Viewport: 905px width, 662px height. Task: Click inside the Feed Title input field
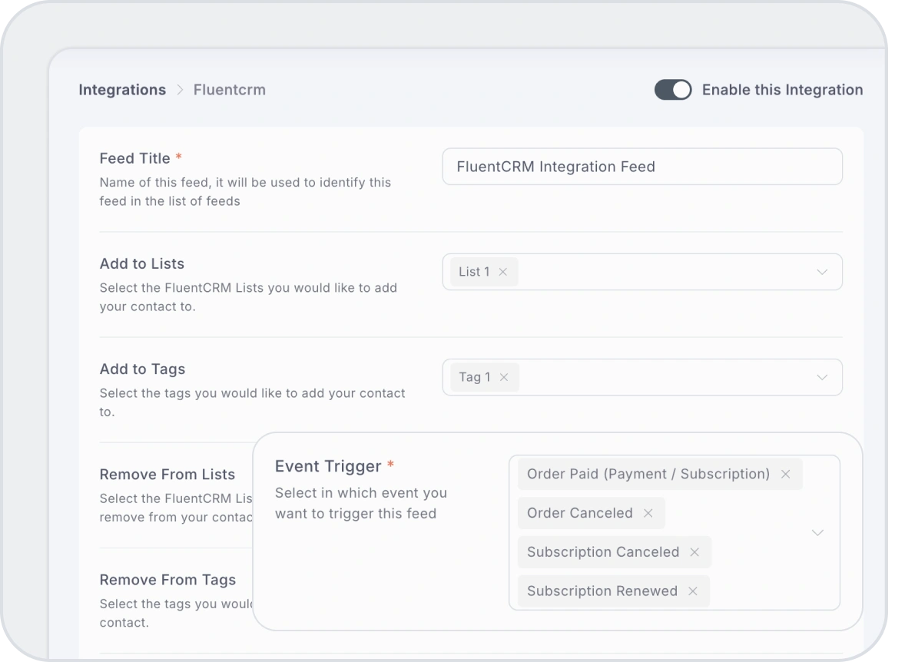point(641,167)
